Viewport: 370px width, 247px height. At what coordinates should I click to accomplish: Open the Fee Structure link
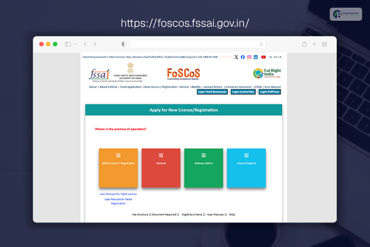pos(140,215)
